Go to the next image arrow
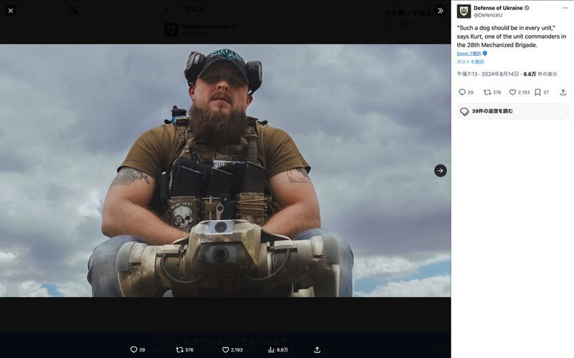The image size is (574, 358). 440,170
